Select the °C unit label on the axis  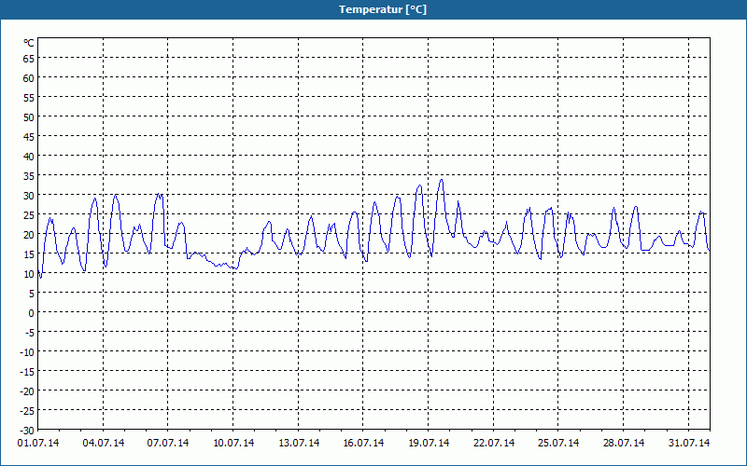point(29,43)
